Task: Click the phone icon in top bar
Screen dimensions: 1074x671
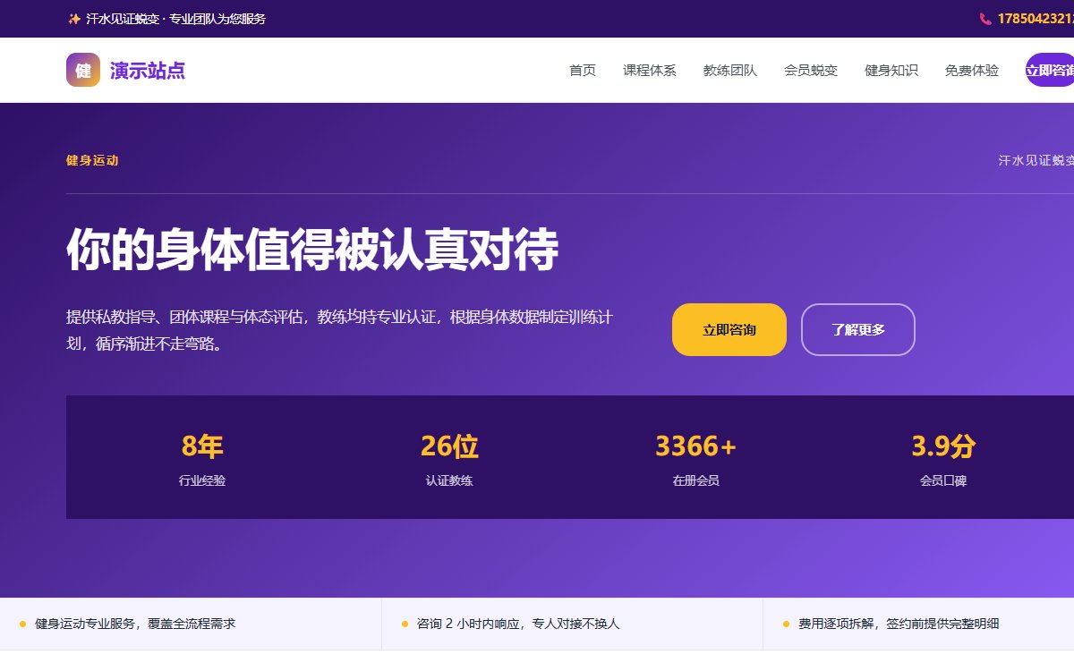Action: pyautogui.click(x=985, y=19)
